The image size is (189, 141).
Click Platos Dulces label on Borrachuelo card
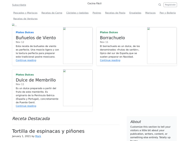[x=109, y=32]
